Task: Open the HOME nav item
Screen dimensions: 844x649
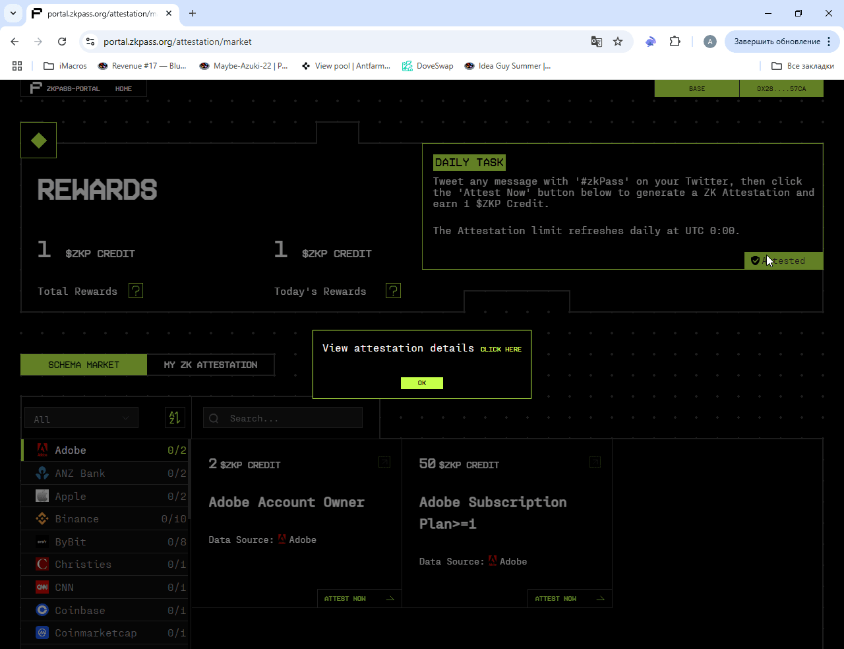Action: pyautogui.click(x=123, y=88)
